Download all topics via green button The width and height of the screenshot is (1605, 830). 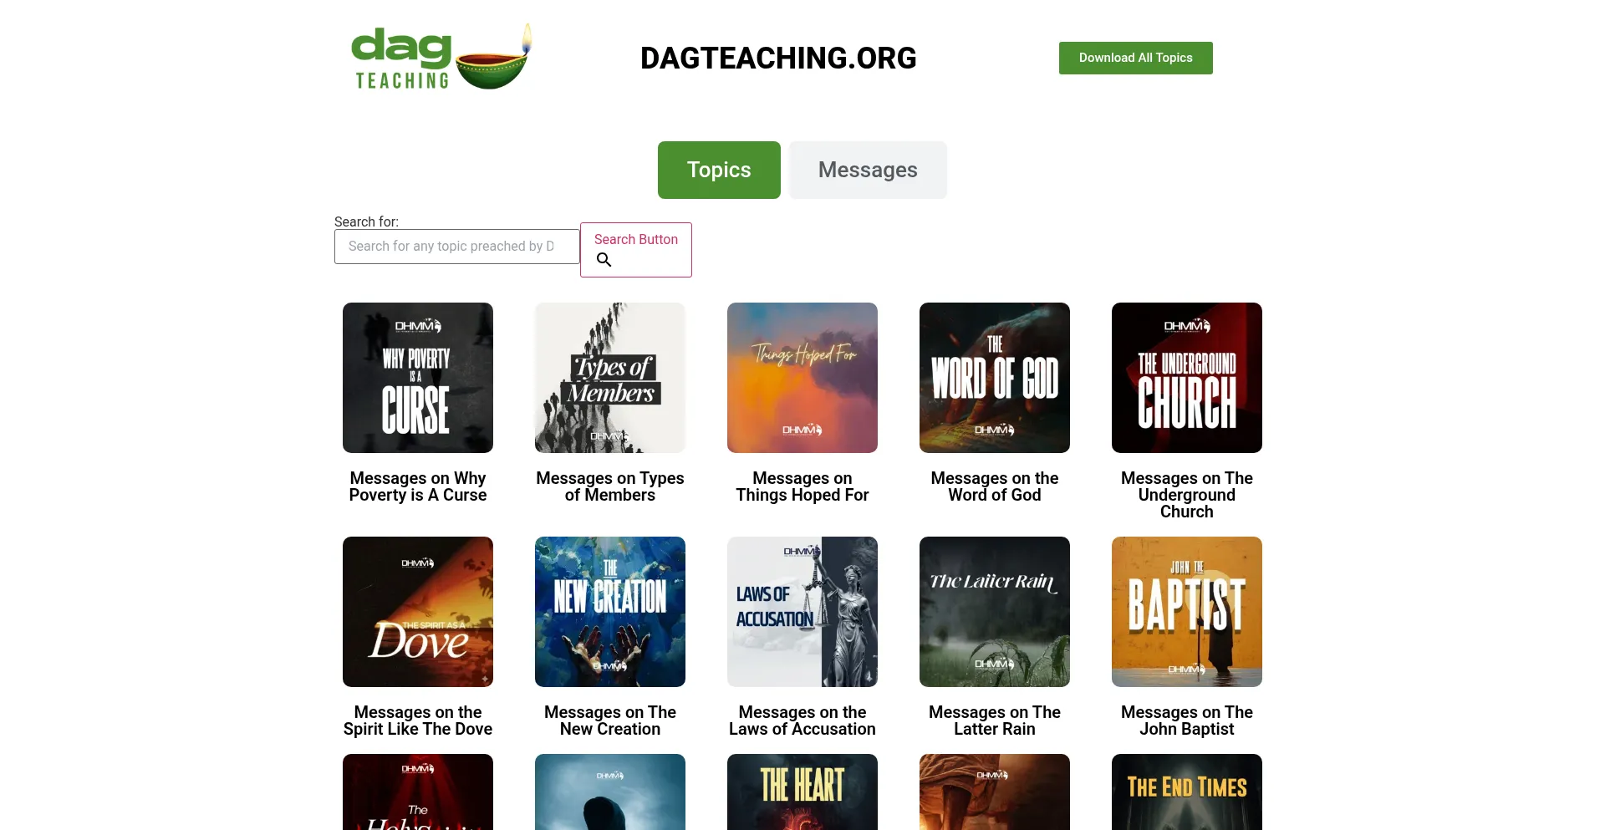[1135, 58]
